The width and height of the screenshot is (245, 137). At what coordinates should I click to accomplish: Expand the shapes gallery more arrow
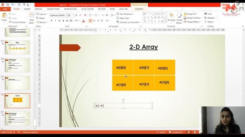[166, 21]
